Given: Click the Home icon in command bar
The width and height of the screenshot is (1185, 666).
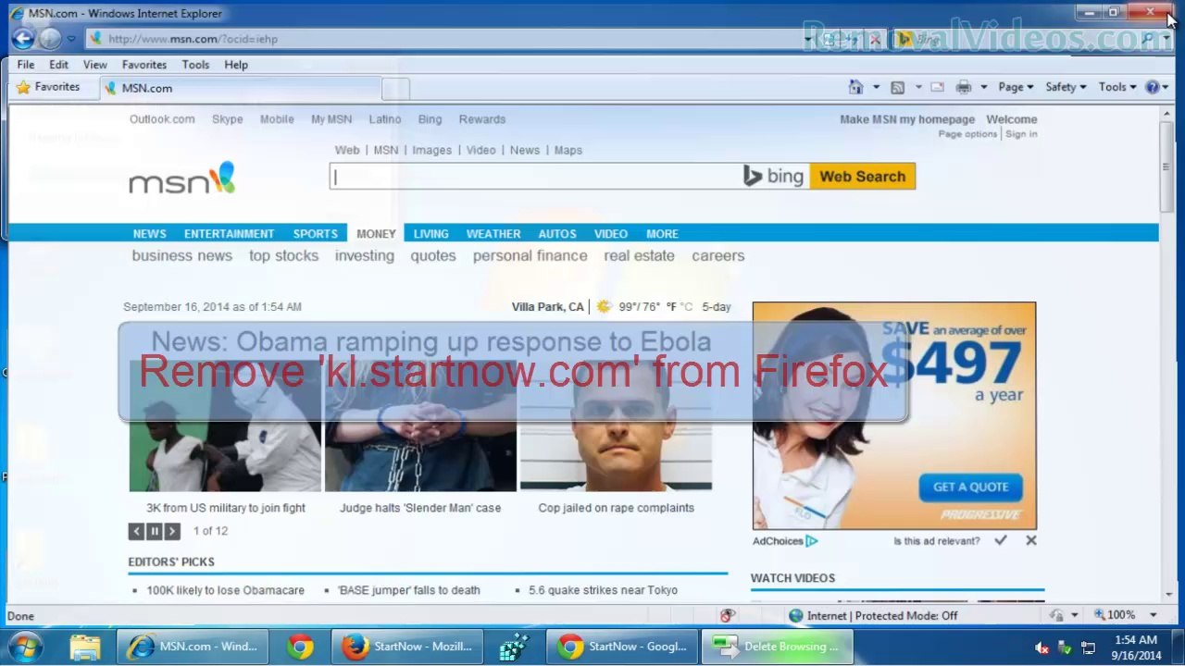Looking at the screenshot, I should (x=856, y=87).
